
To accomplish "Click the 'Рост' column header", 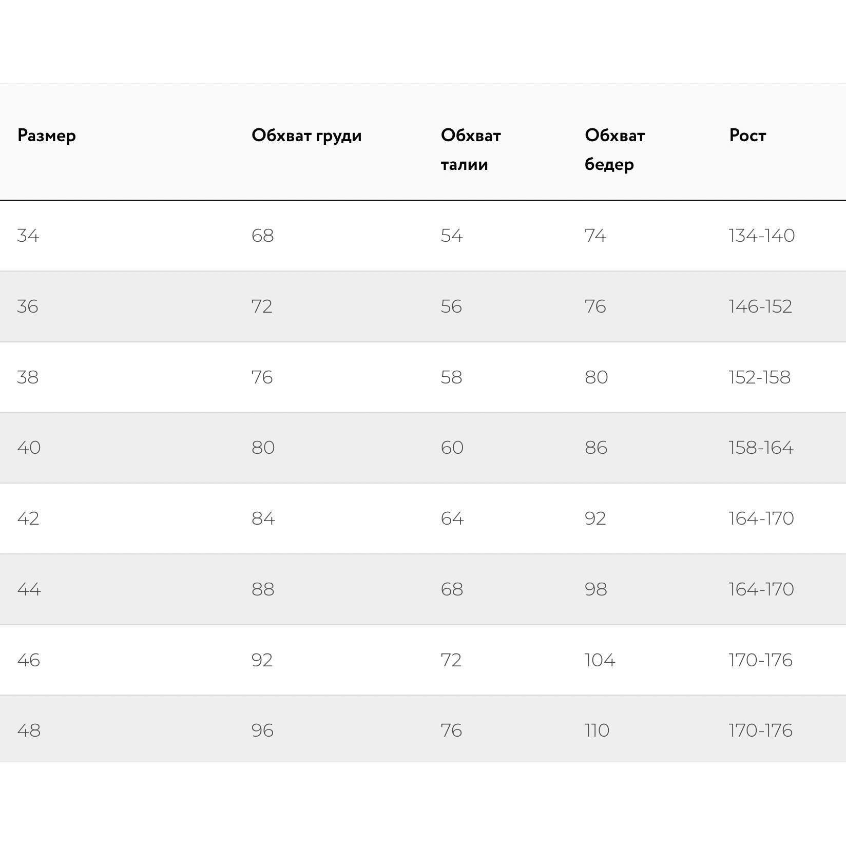I will tap(747, 136).
